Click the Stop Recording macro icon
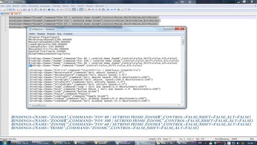Viewport: 257px width, 145px height. (93, 10)
